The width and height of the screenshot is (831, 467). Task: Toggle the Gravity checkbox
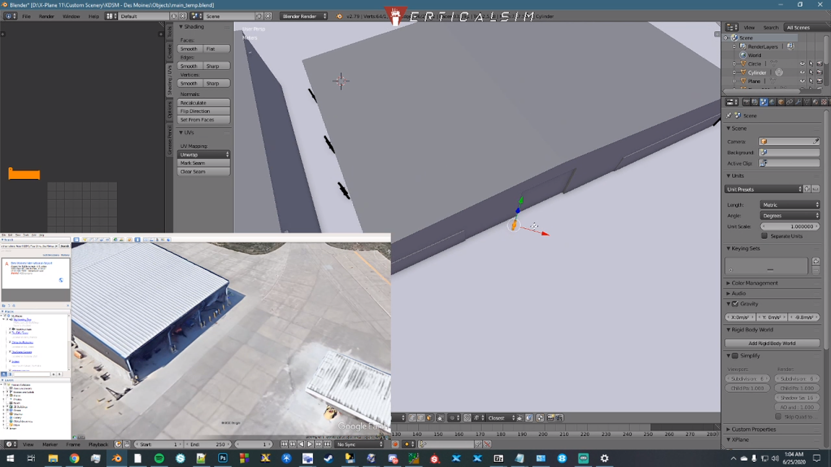click(735, 304)
